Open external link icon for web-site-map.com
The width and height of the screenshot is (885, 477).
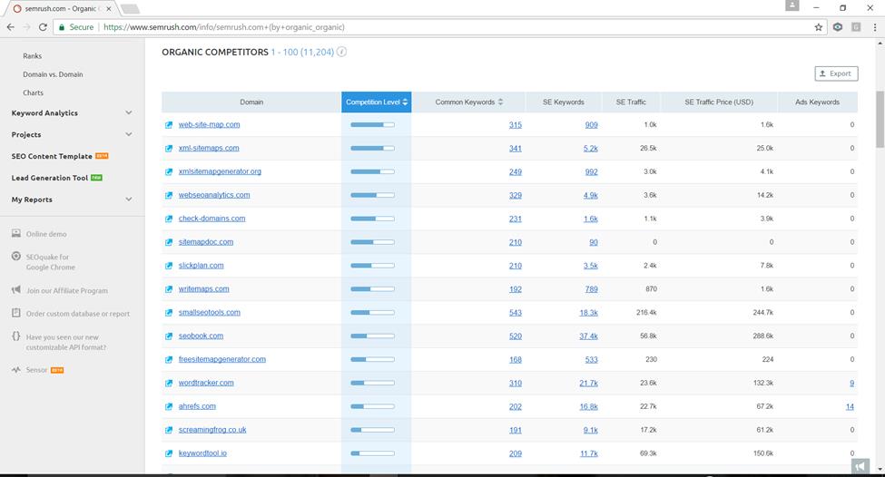169,125
